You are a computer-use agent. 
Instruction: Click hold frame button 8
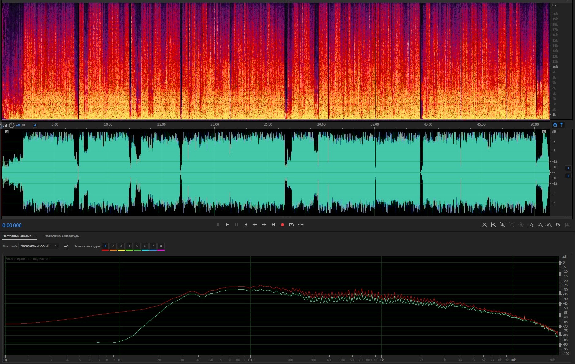[x=161, y=246]
